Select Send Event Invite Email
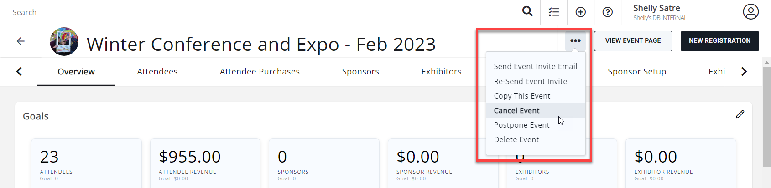Image resolution: width=771 pixels, height=188 pixels. [535, 66]
